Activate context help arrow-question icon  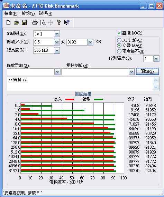(x=67, y=22)
